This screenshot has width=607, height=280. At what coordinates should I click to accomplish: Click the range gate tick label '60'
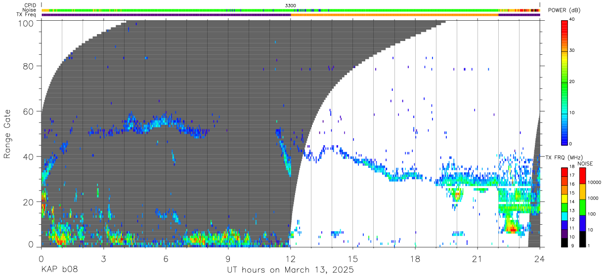click(28, 112)
